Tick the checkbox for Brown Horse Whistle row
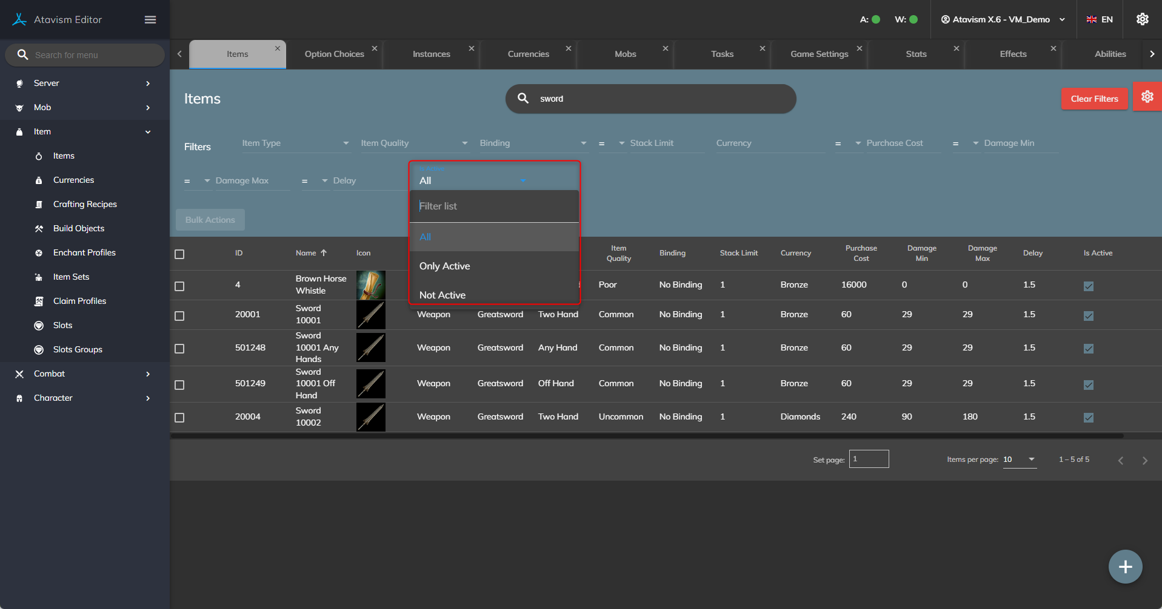Image resolution: width=1162 pixels, height=609 pixels. 179,286
